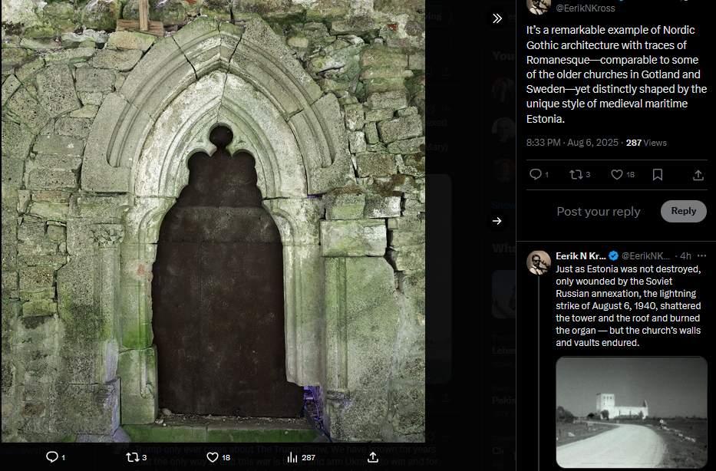Click reply text about lightning strike of 1940
The width and height of the screenshot is (716, 471).
[x=629, y=306]
